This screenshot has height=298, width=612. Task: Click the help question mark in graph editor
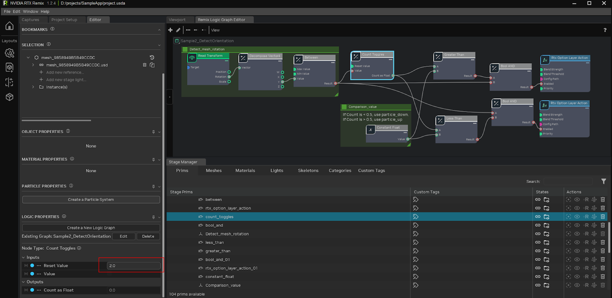click(605, 30)
